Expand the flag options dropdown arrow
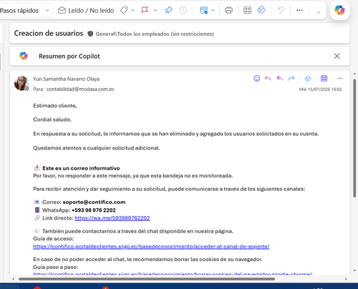 pos(155,10)
